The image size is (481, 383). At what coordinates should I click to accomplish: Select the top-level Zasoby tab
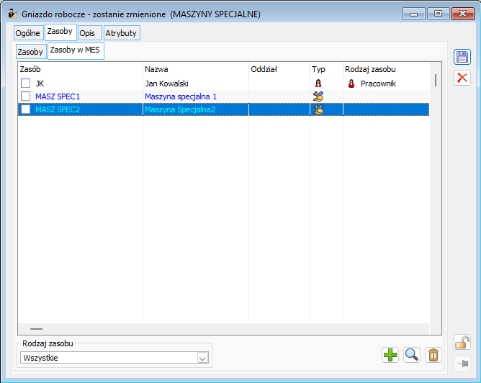click(x=60, y=32)
